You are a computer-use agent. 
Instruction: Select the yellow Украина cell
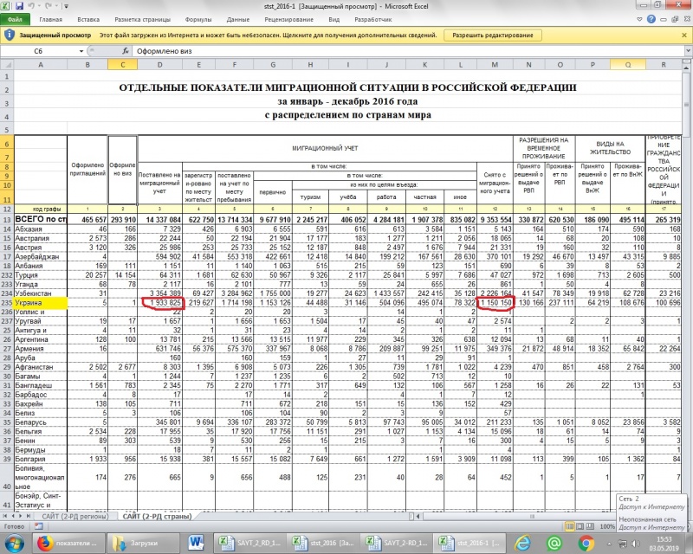tap(40, 303)
